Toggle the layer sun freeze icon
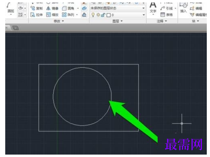This screenshot has width=210, height=157. pos(98,15)
